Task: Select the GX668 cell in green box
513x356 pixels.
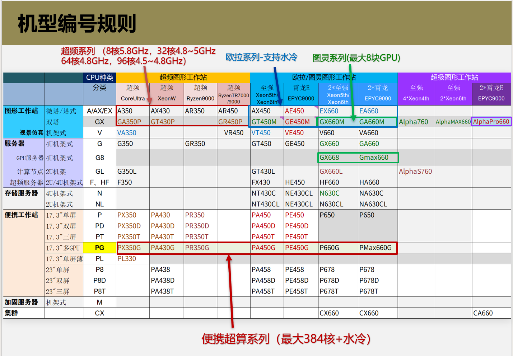Action: (x=329, y=158)
